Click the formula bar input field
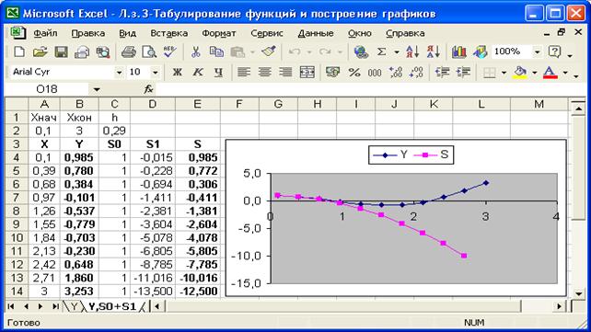Viewport: 591px width, 332px height. coord(371,89)
